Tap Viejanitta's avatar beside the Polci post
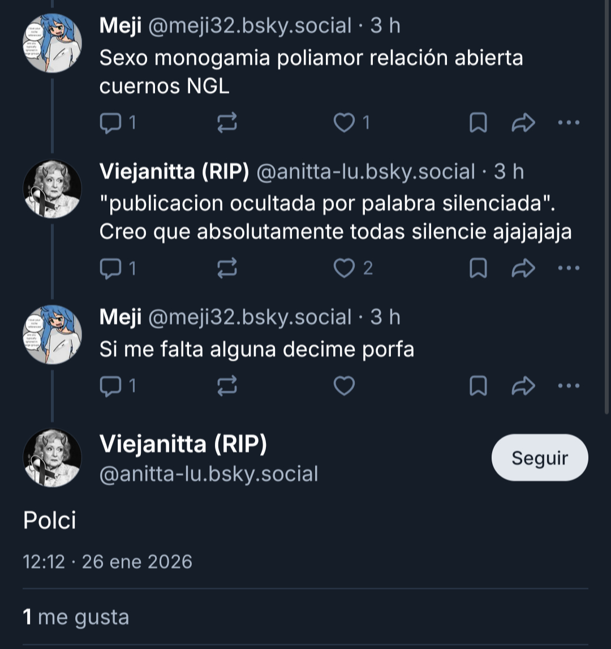The image size is (611, 649). pyautogui.click(x=52, y=458)
